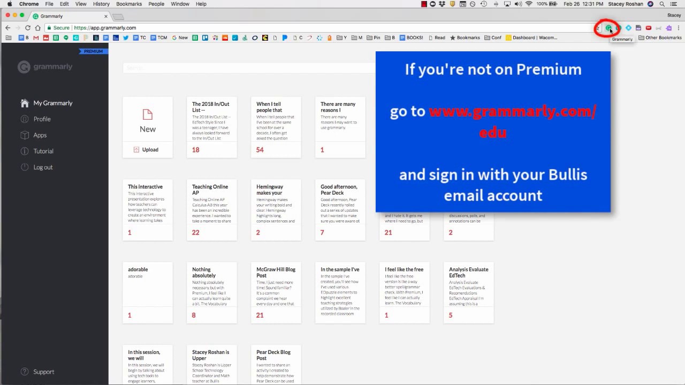Open the Read bookmark
This screenshot has width=685, height=385.
tap(436, 38)
